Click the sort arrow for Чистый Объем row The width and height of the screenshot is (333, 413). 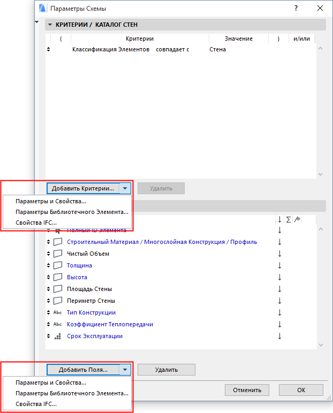(280, 254)
